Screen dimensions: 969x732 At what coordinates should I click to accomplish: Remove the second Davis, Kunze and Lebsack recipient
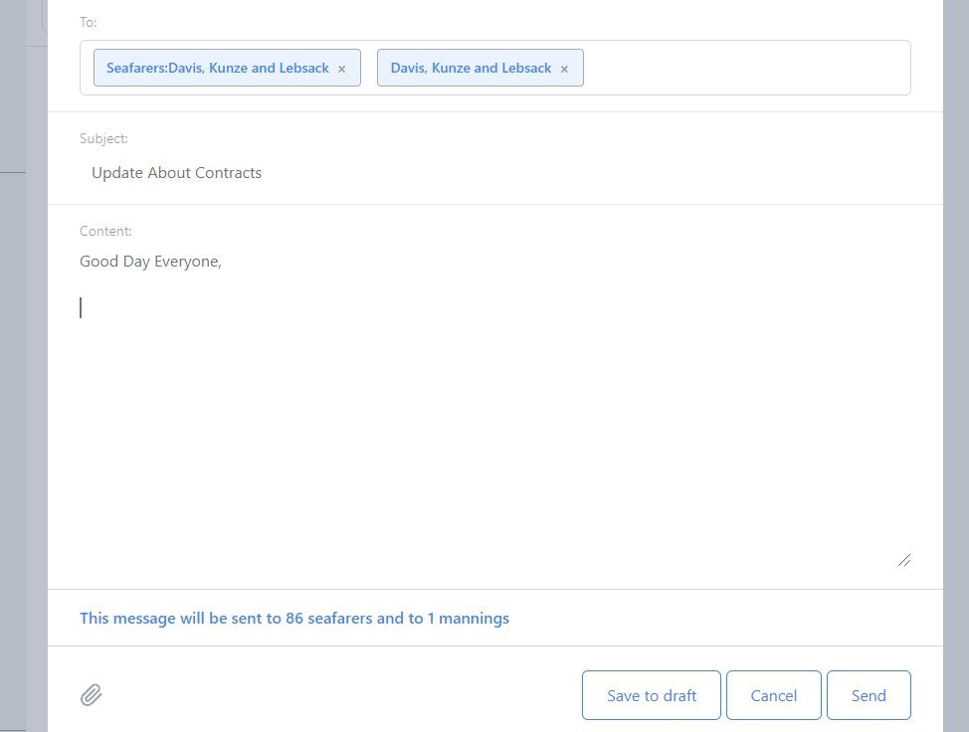tap(564, 70)
